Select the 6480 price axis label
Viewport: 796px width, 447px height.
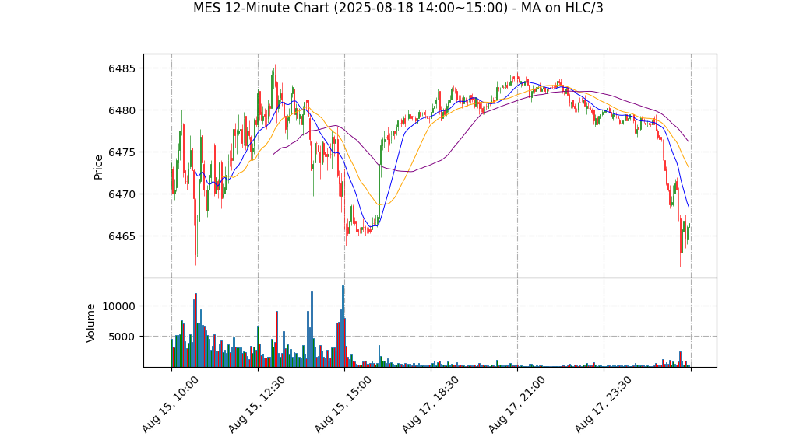coord(122,110)
